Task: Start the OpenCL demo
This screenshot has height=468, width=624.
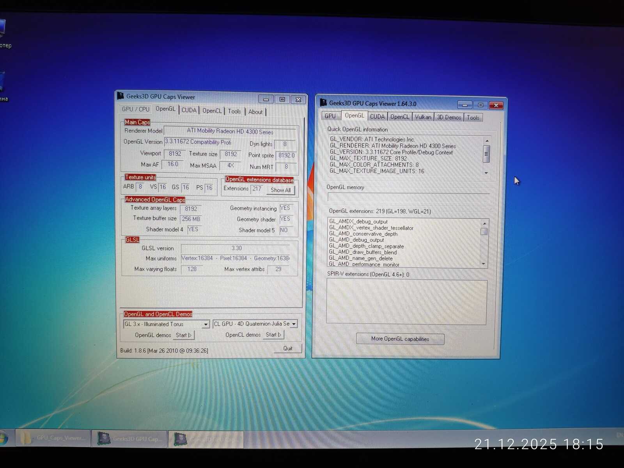Action: point(273,335)
